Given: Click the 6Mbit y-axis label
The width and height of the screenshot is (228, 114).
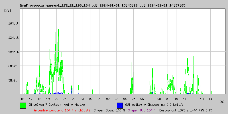Looking at the screenshot, I should coord(13,66).
